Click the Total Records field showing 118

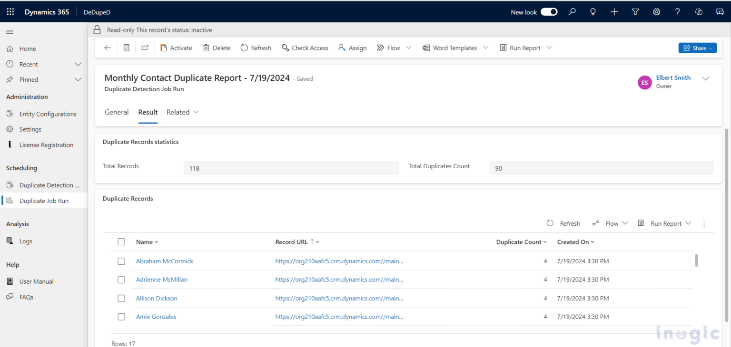tap(291, 168)
